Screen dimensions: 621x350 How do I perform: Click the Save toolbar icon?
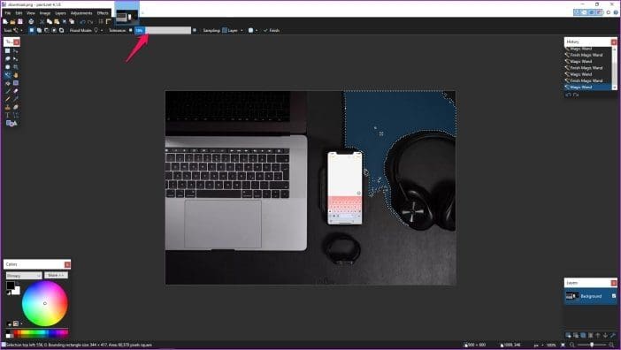pos(20,21)
